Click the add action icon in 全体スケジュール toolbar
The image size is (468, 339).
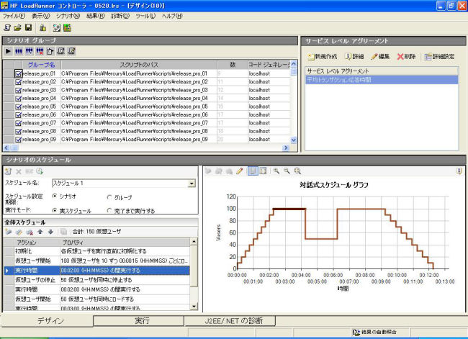[9, 232]
